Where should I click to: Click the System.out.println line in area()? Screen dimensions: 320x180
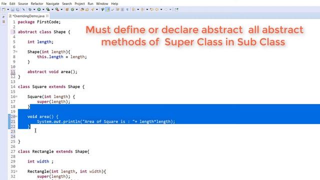pos(106,121)
